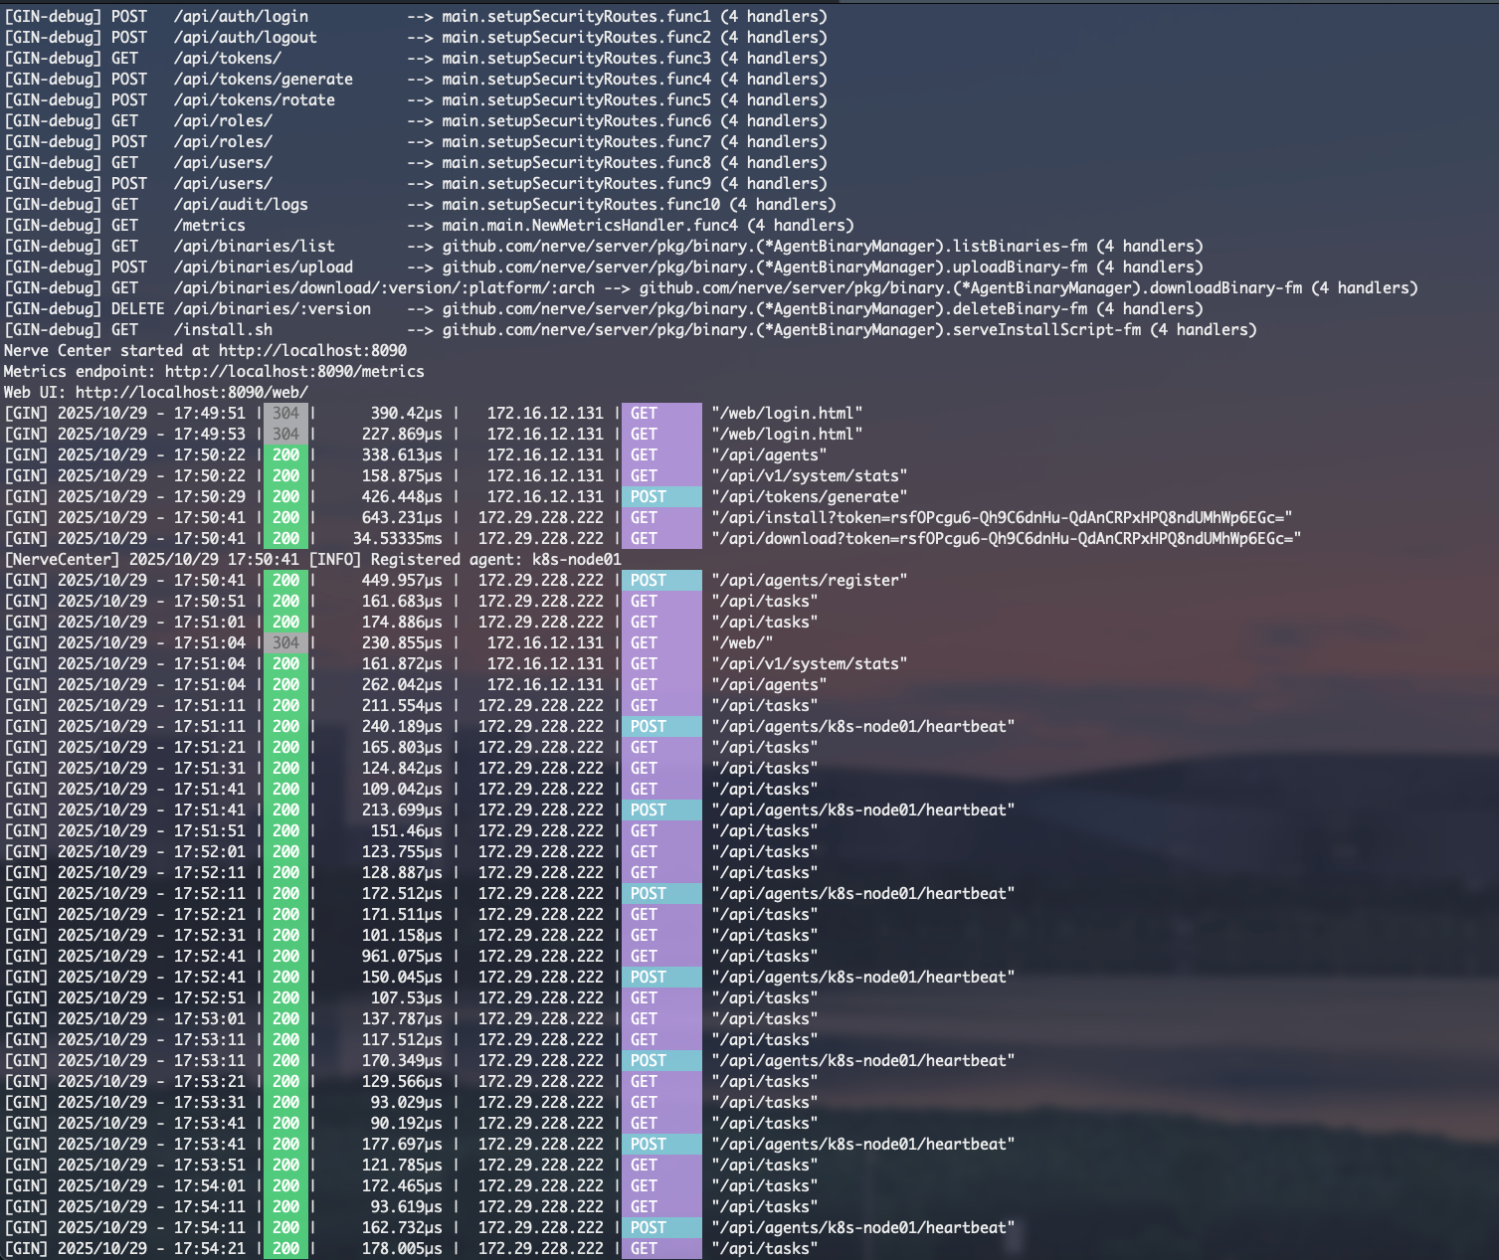Screen dimensions: 1499x1260
Task: Click the '178.005µs' latency value
Action: [x=402, y=1248]
